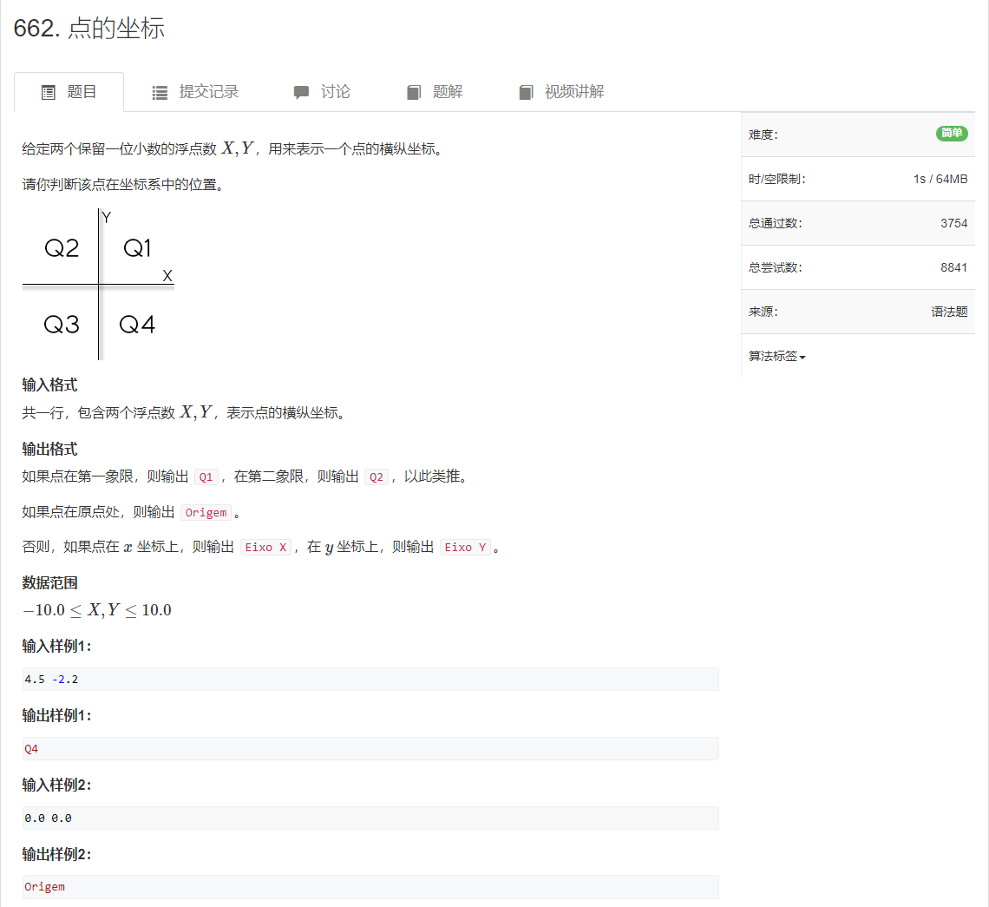
Task: Switch to the 题解 tab
Action: click(435, 92)
